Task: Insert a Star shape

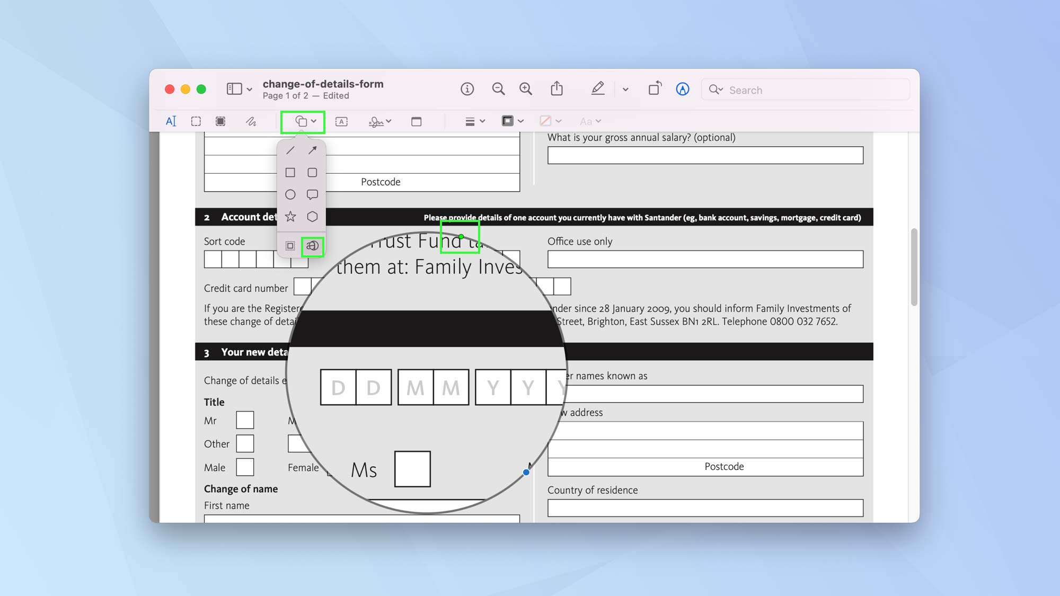Action: [290, 216]
